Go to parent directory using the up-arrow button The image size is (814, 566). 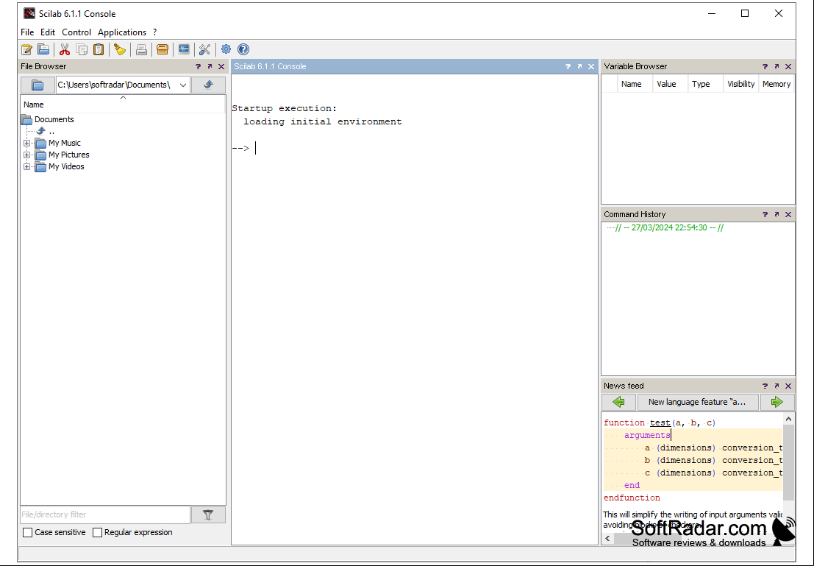pyautogui.click(x=208, y=85)
